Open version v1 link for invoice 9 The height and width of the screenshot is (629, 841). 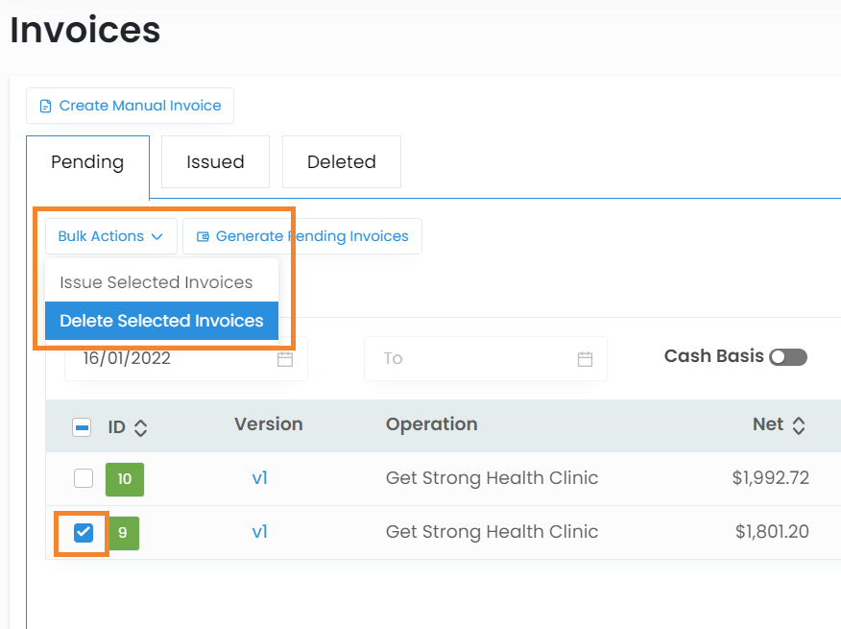(x=259, y=532)
